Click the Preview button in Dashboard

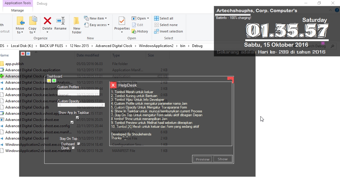tap(203, 159)
